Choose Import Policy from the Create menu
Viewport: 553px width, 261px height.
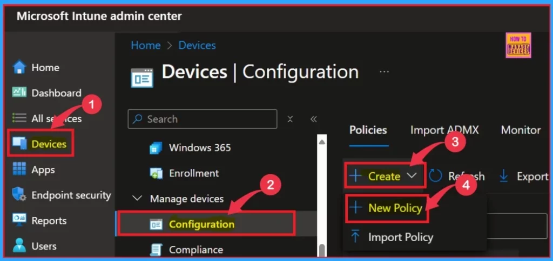coord(401,237)
